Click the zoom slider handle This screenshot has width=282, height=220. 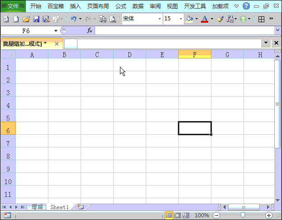(243, 215)
